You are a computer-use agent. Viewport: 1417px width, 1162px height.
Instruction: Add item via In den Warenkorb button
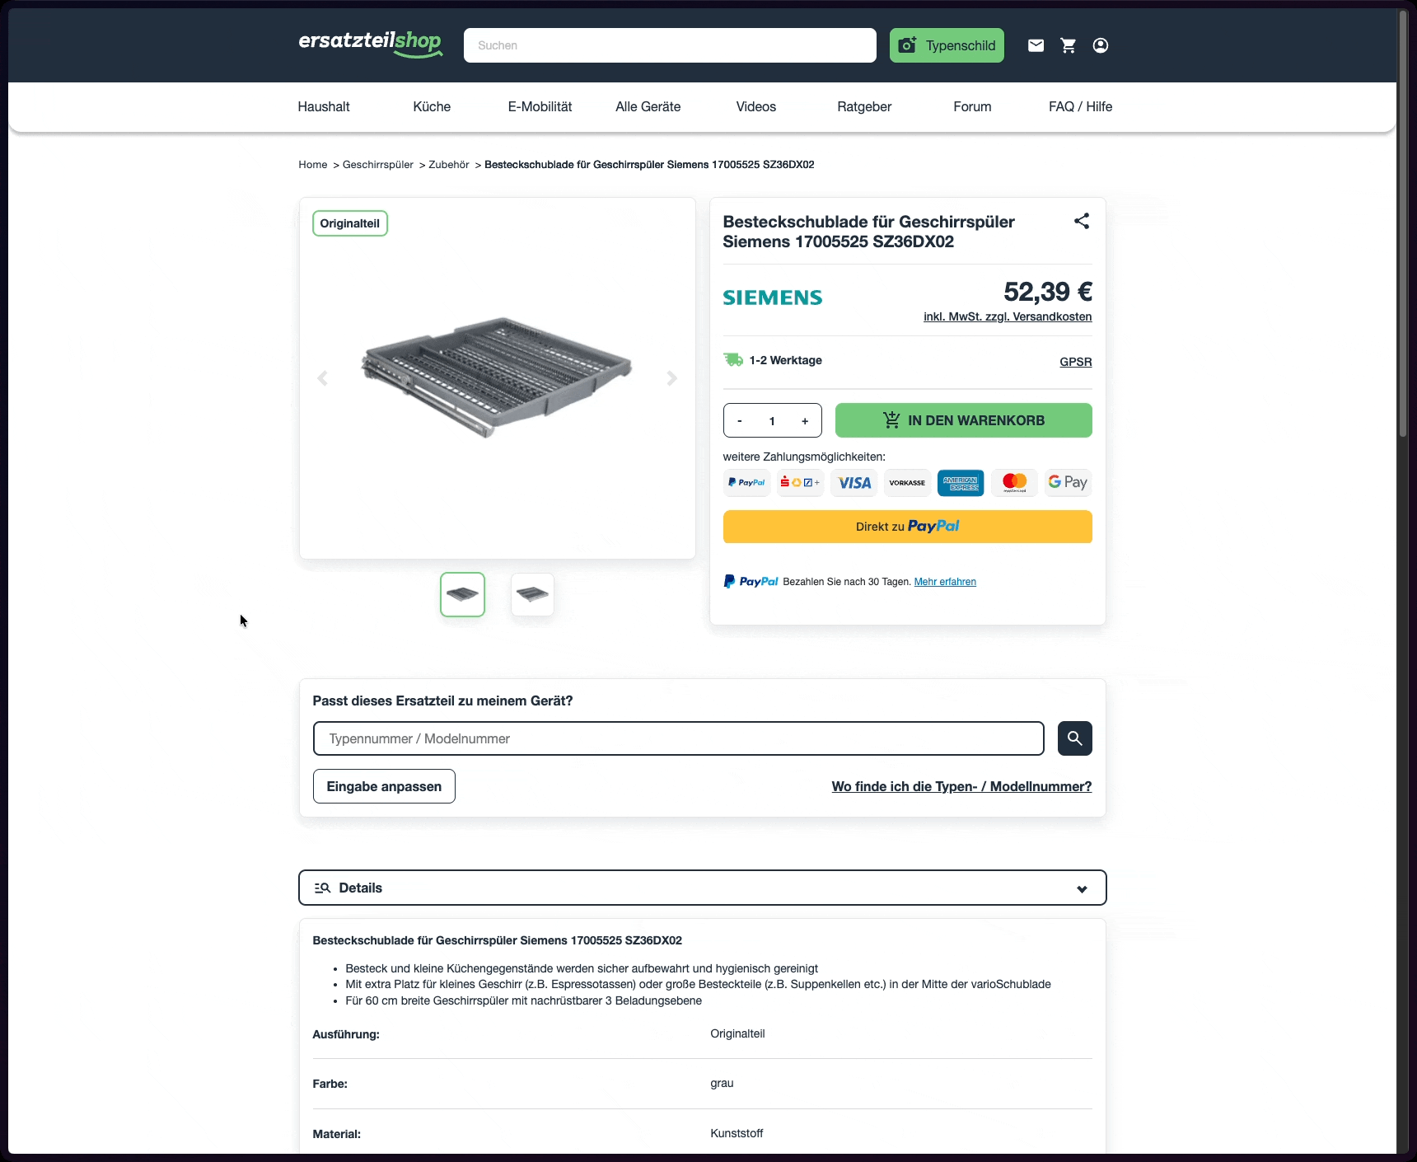click(964, 420)
